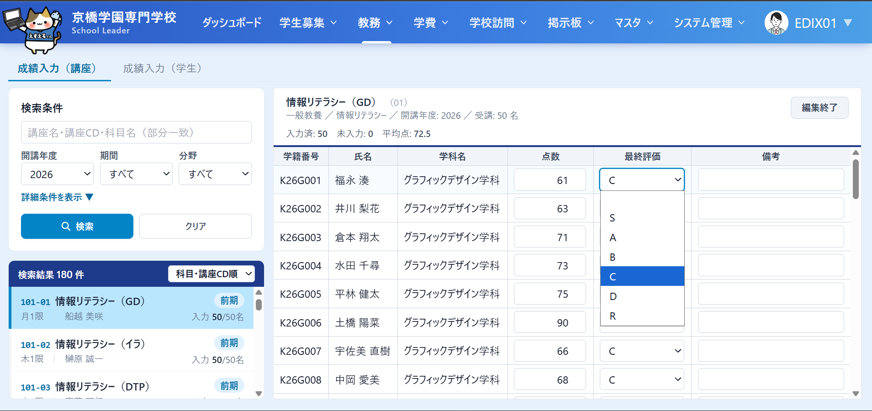This screenshot has width=872, height=411.
Task: Switch to the 成績入力（学生） tab
Action: [x=162, y=68]
